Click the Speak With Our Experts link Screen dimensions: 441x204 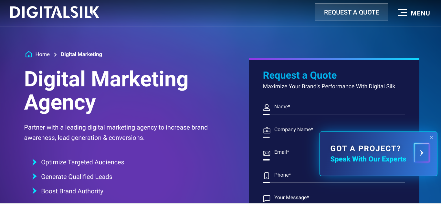pyautogui.click(x=368, y=159)
